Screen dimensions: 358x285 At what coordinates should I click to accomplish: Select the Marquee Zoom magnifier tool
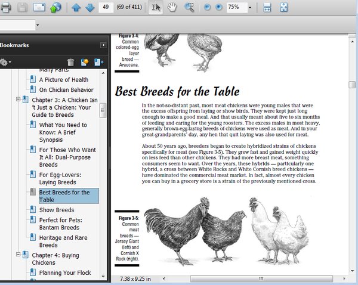point(189,7)
